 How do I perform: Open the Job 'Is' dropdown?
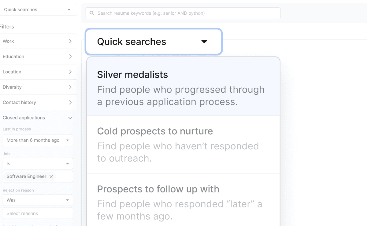[38, 164]
